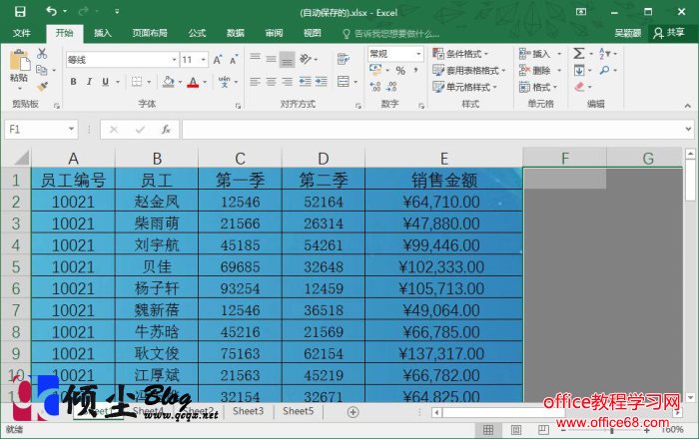The height and width of the screenshot is (439, 699).
Task: Switch to the Page Layout tab
Action: (x=150, y=33)
